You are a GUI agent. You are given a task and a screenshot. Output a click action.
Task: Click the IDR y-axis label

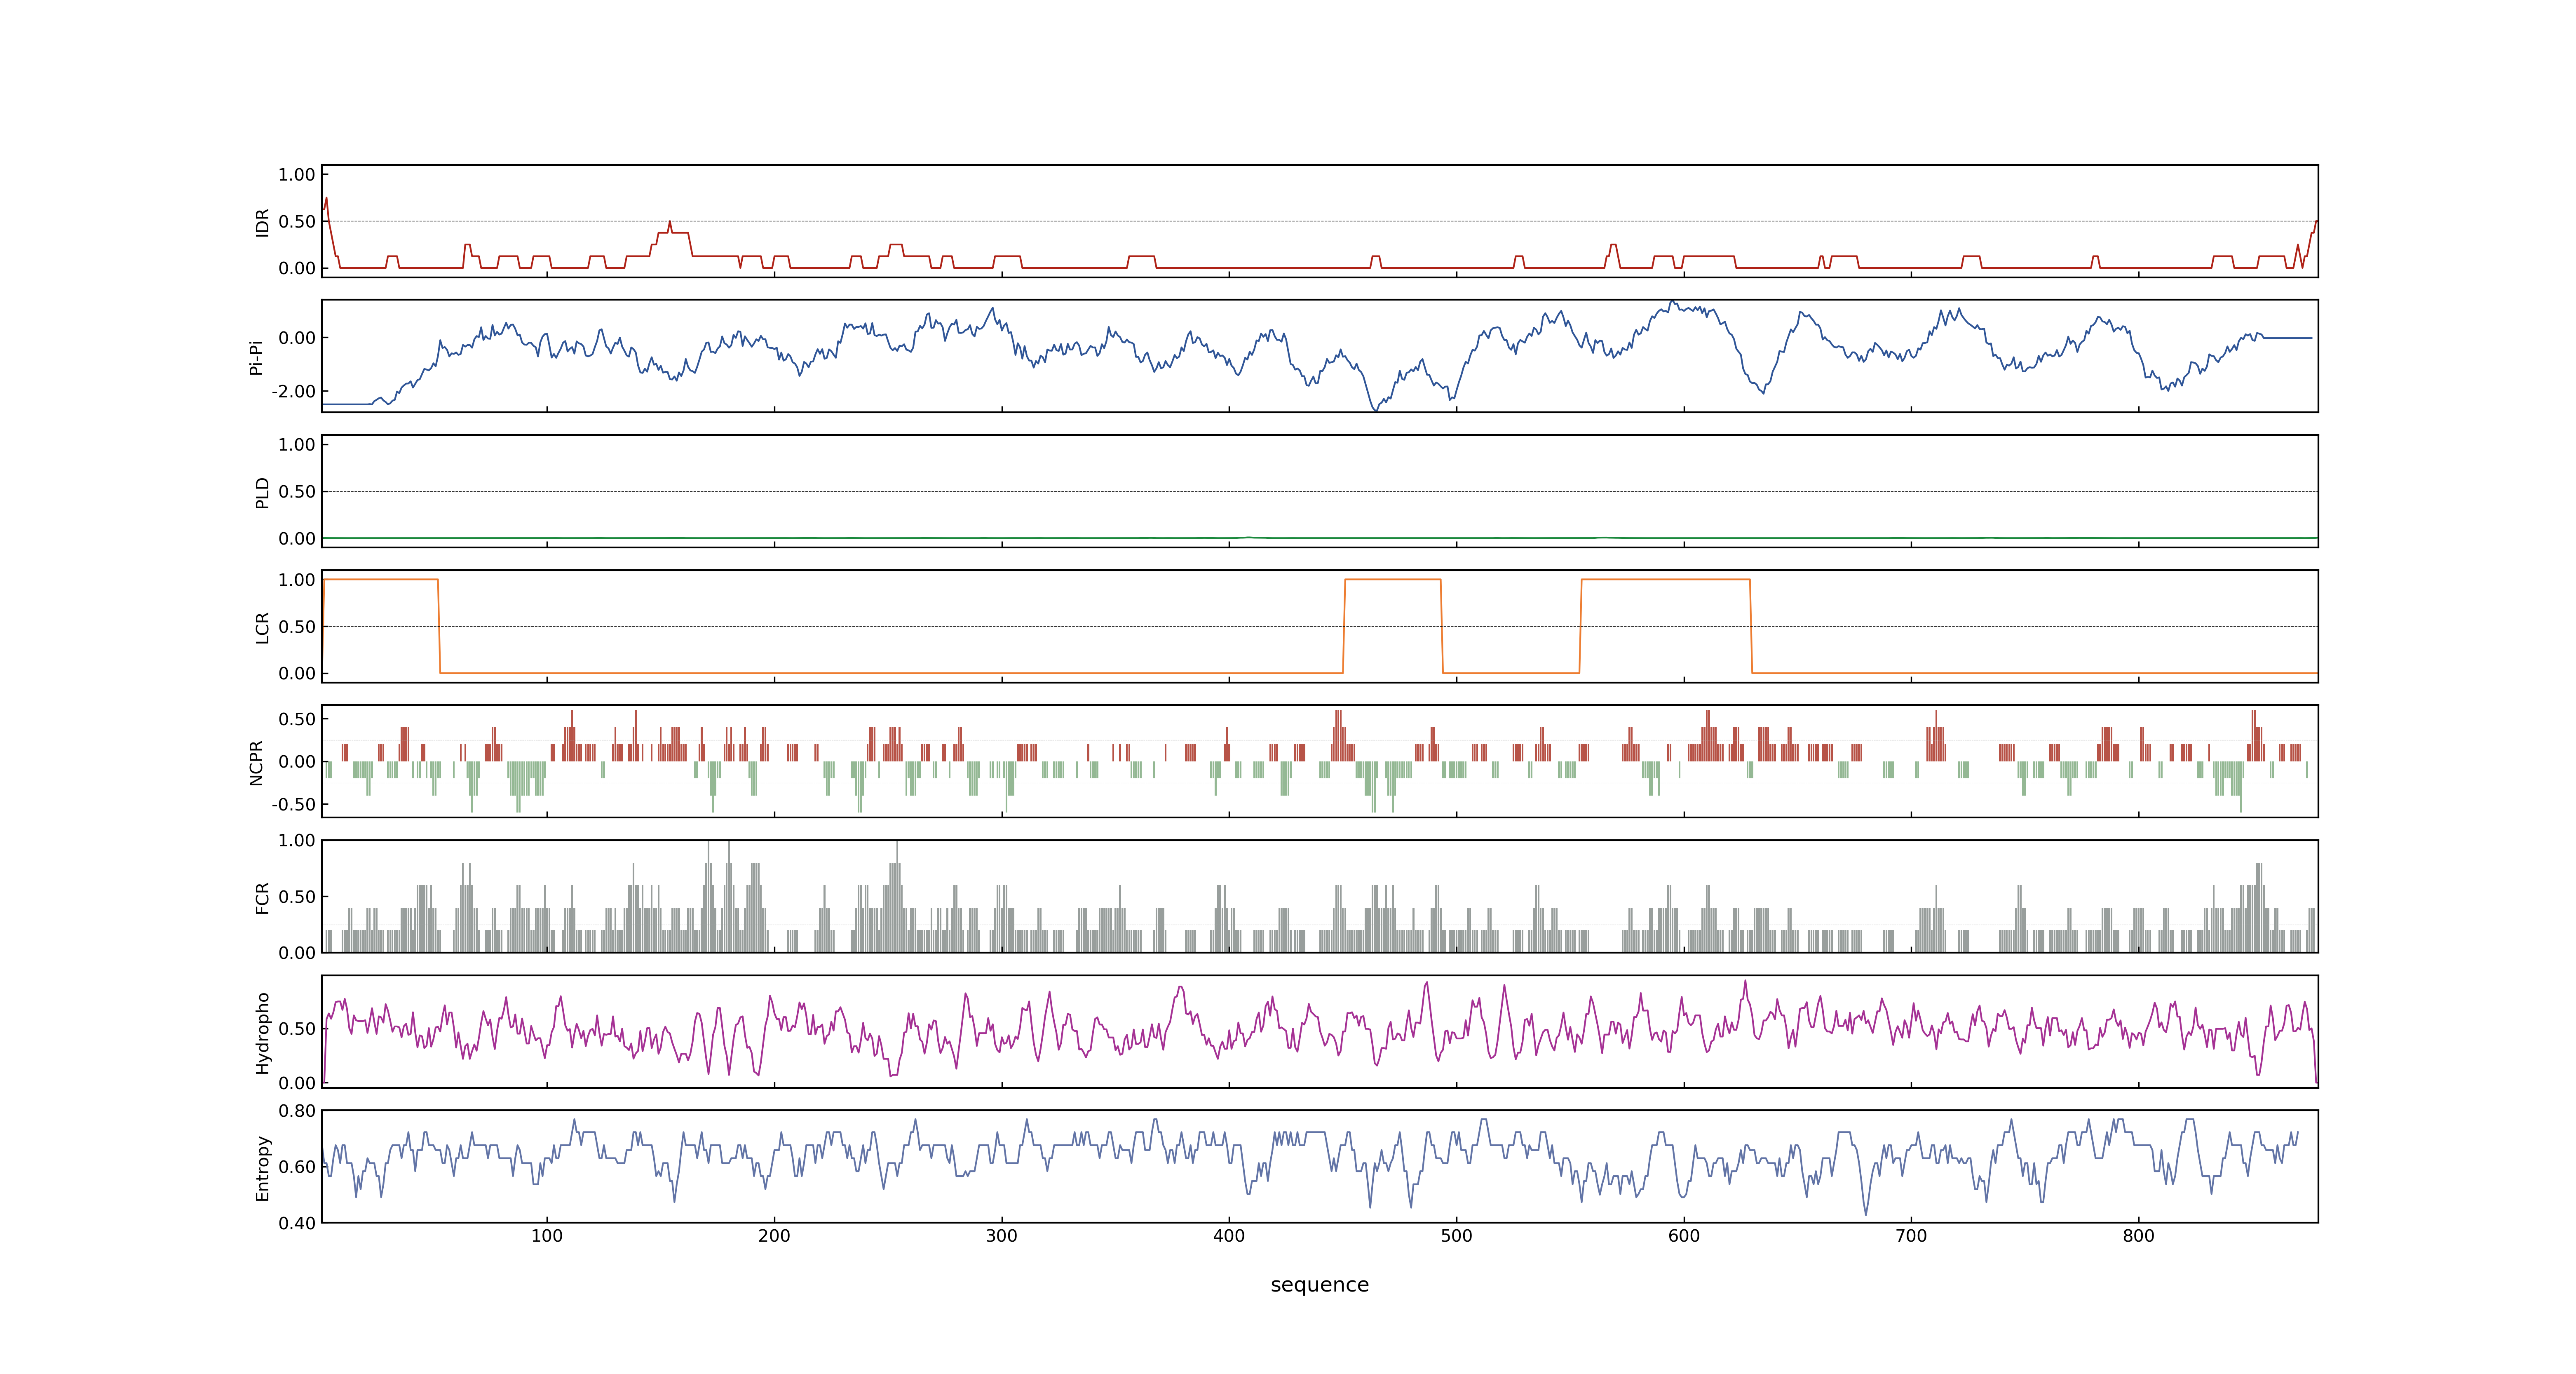(262, 222)
